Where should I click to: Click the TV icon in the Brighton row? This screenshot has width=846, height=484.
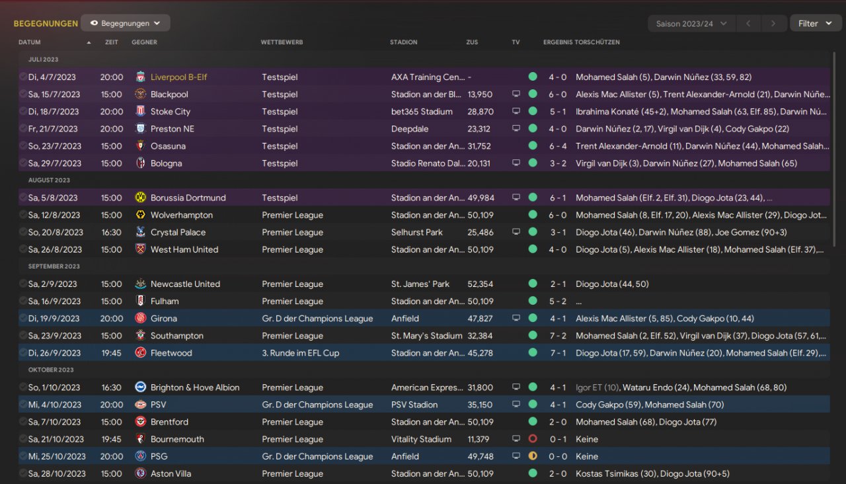(516, 387)
